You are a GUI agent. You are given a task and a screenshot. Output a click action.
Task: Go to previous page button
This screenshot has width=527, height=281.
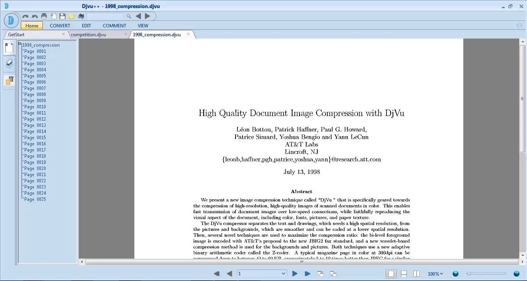(x=229, y=274)
